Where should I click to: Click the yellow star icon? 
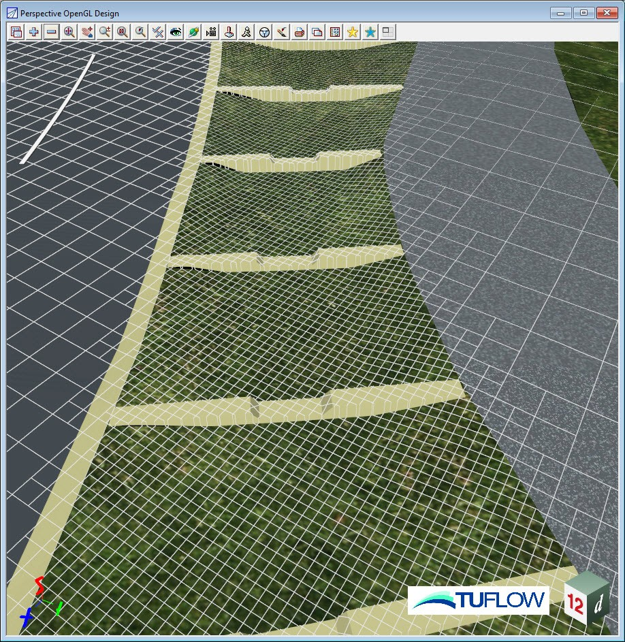click(353, 32)
